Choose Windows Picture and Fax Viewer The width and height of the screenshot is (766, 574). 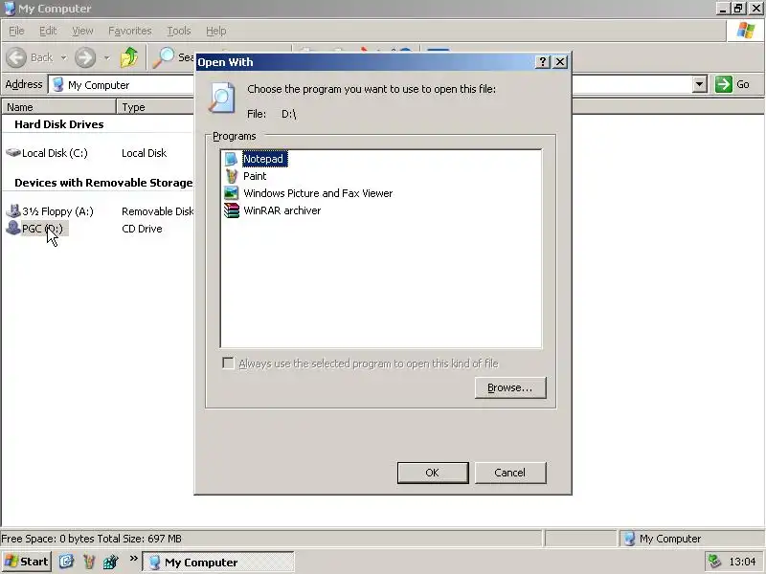point(318,193)
